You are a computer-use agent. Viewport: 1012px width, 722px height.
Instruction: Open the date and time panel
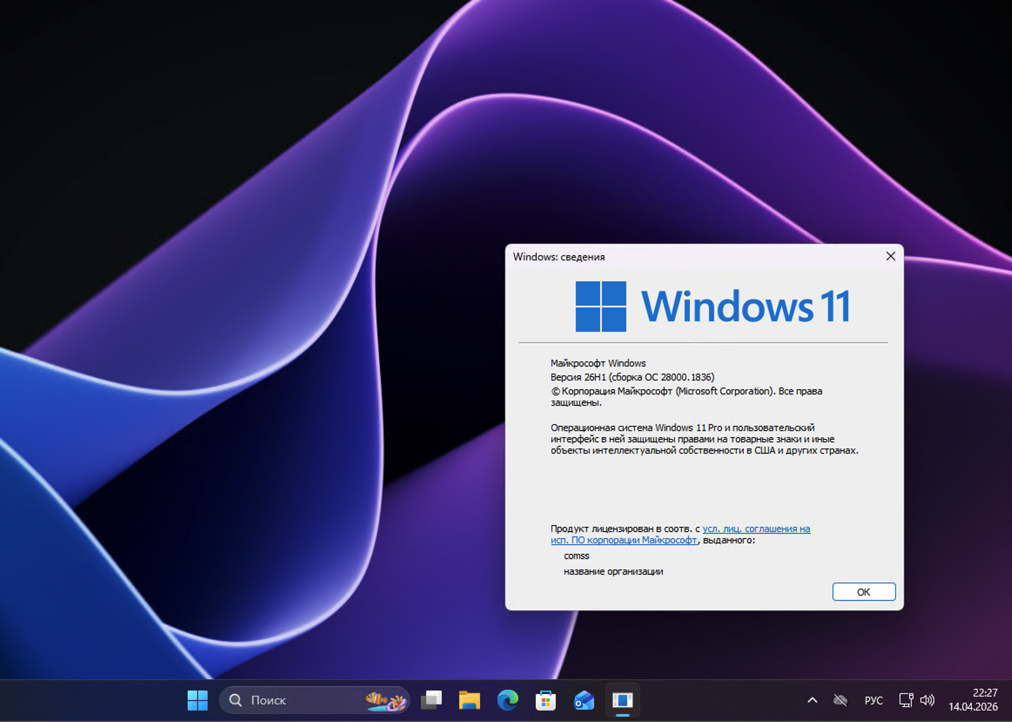click(975, 700)
